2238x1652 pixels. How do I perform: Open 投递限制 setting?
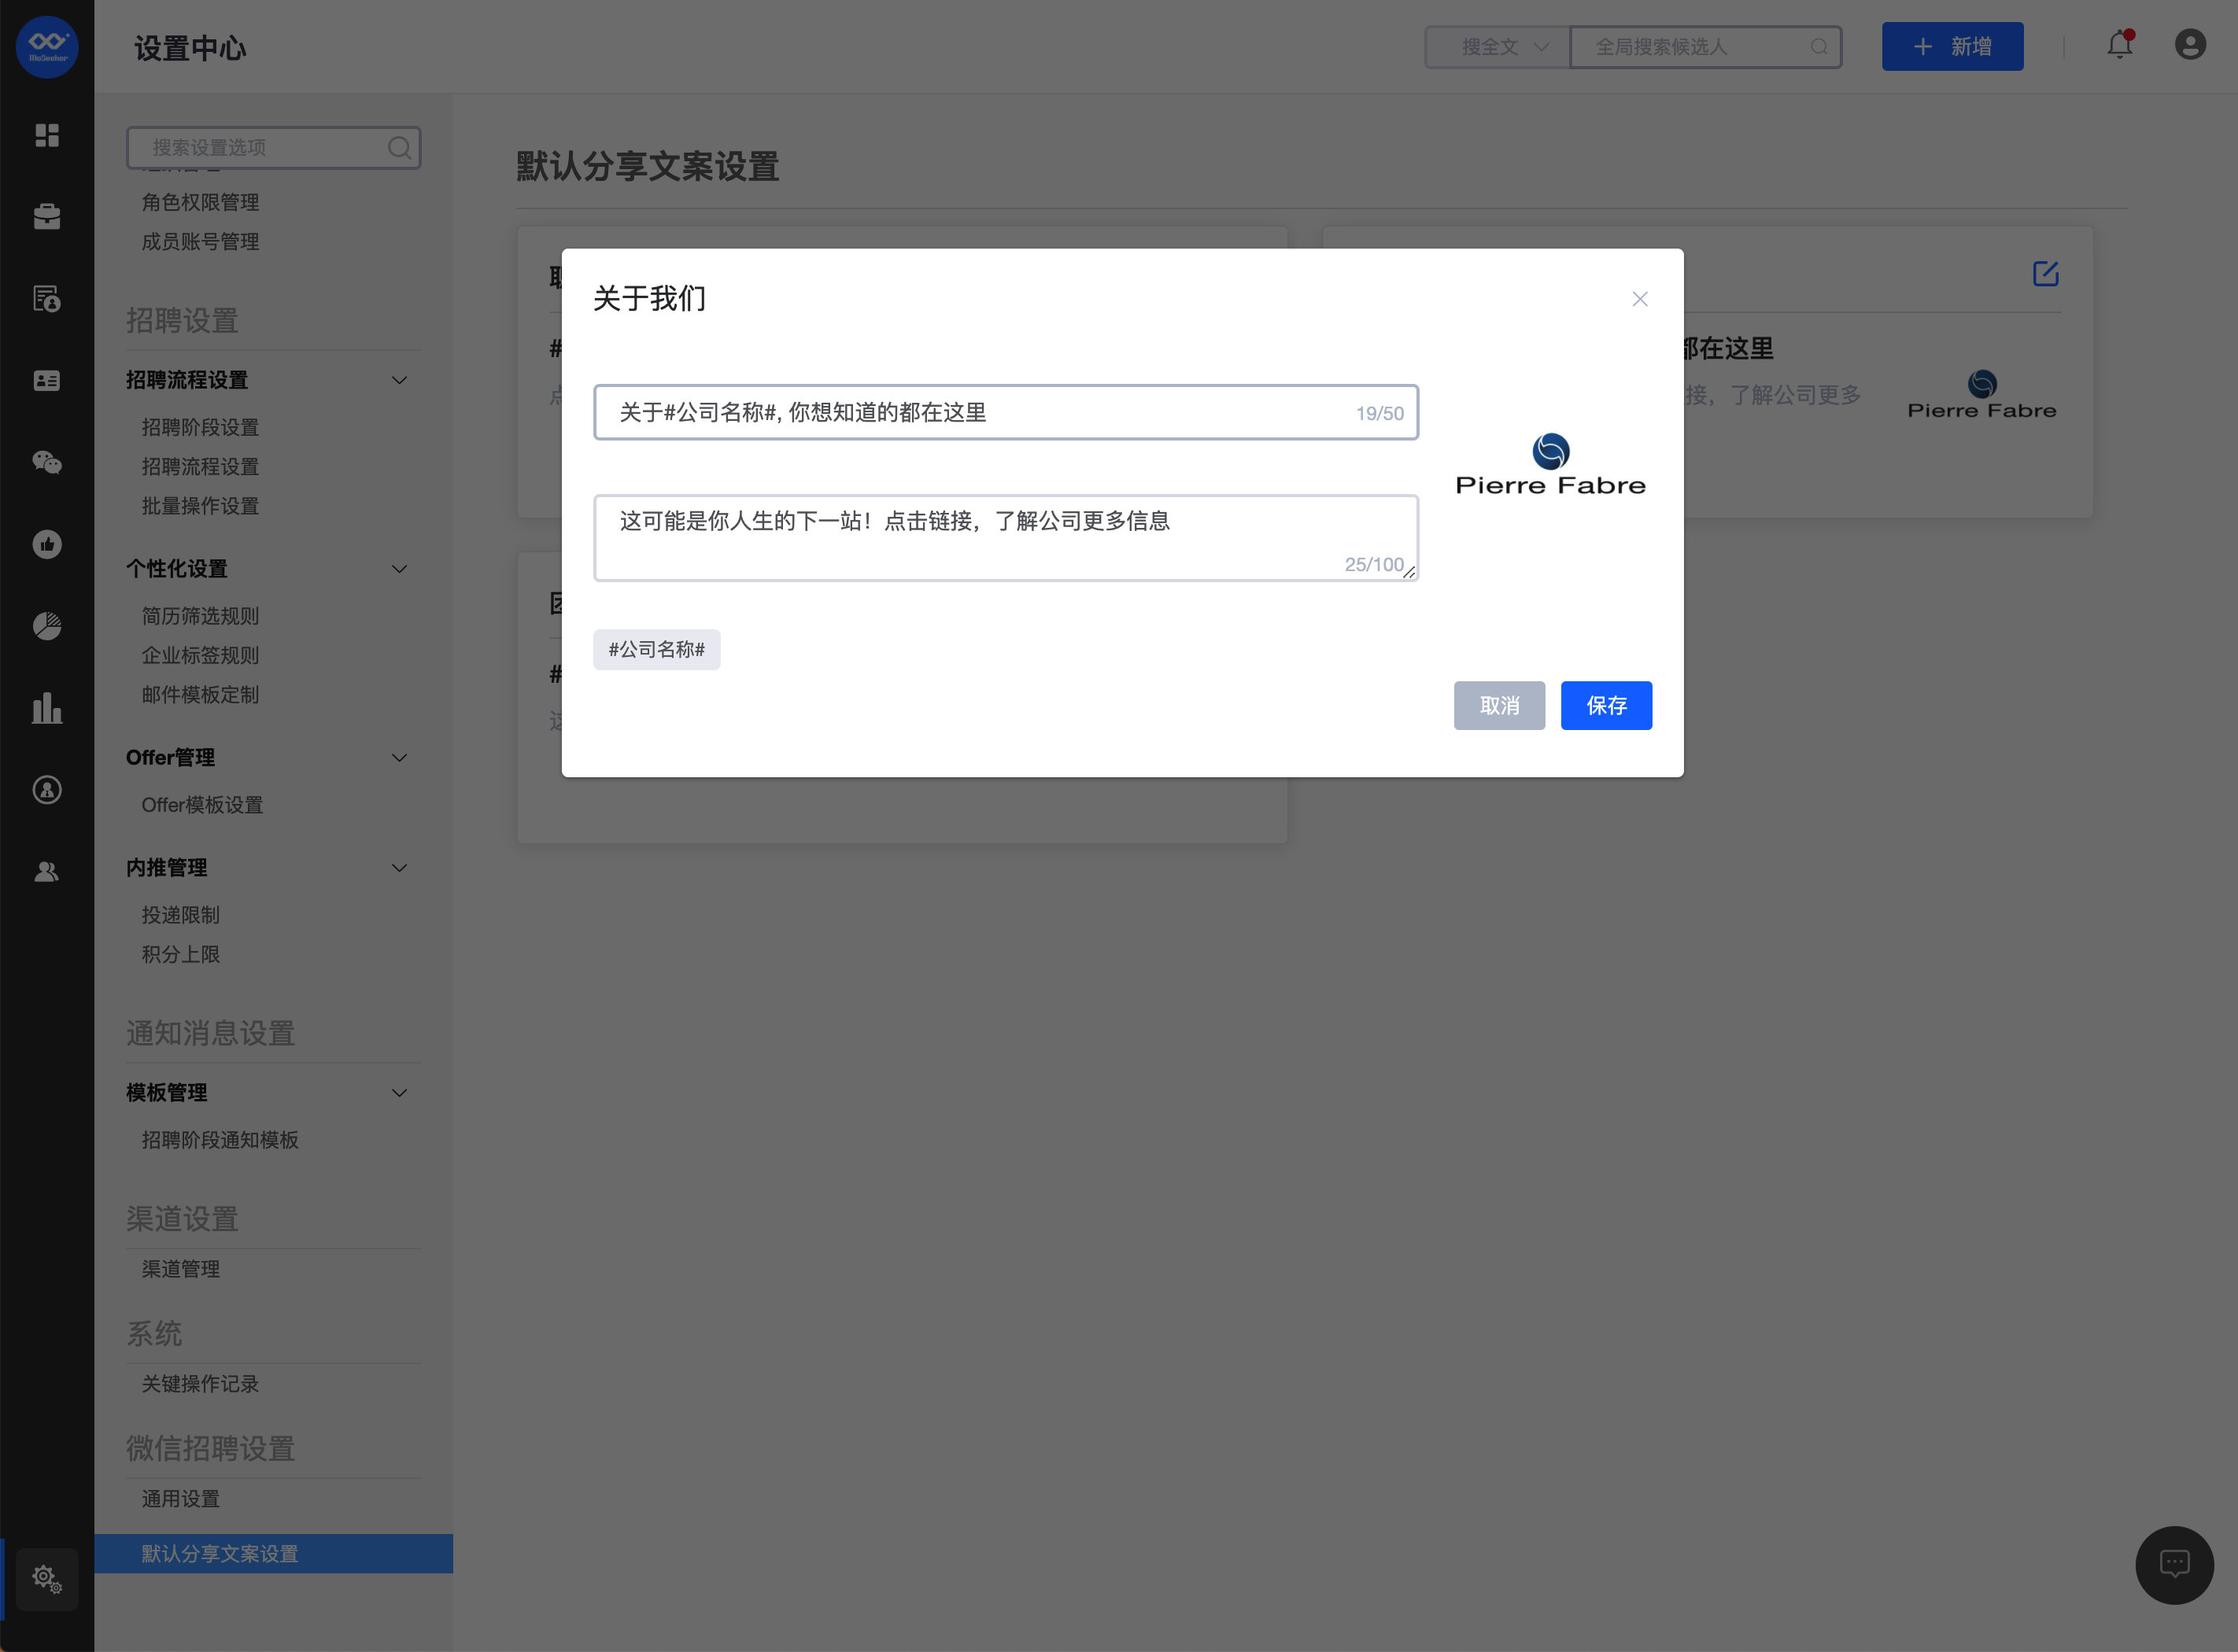click(x=180, y=915)
